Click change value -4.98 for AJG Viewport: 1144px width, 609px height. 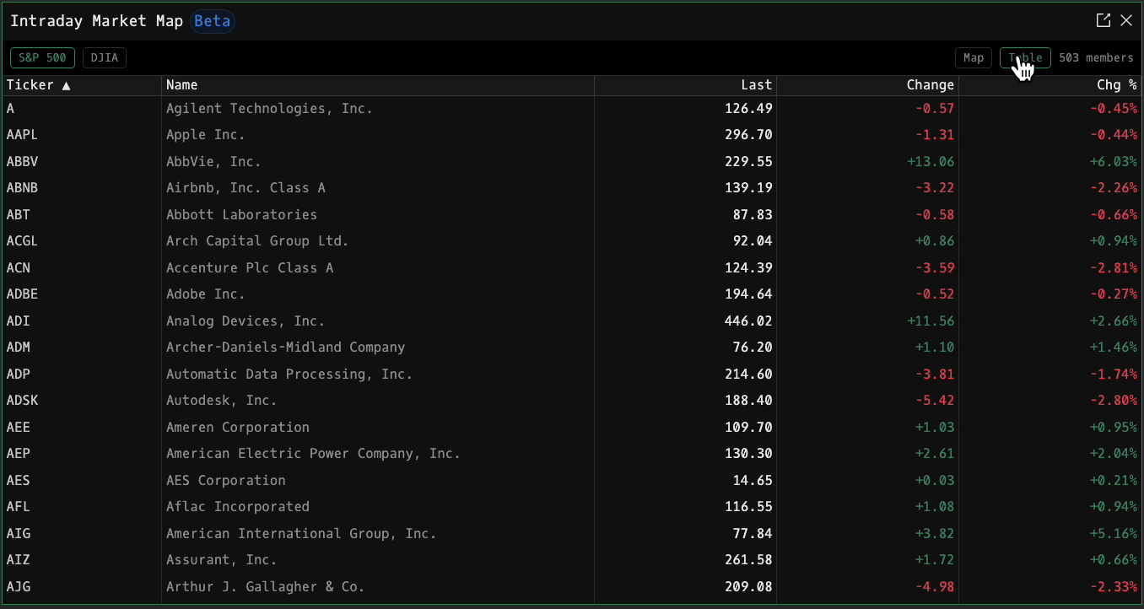click(935, 587)
